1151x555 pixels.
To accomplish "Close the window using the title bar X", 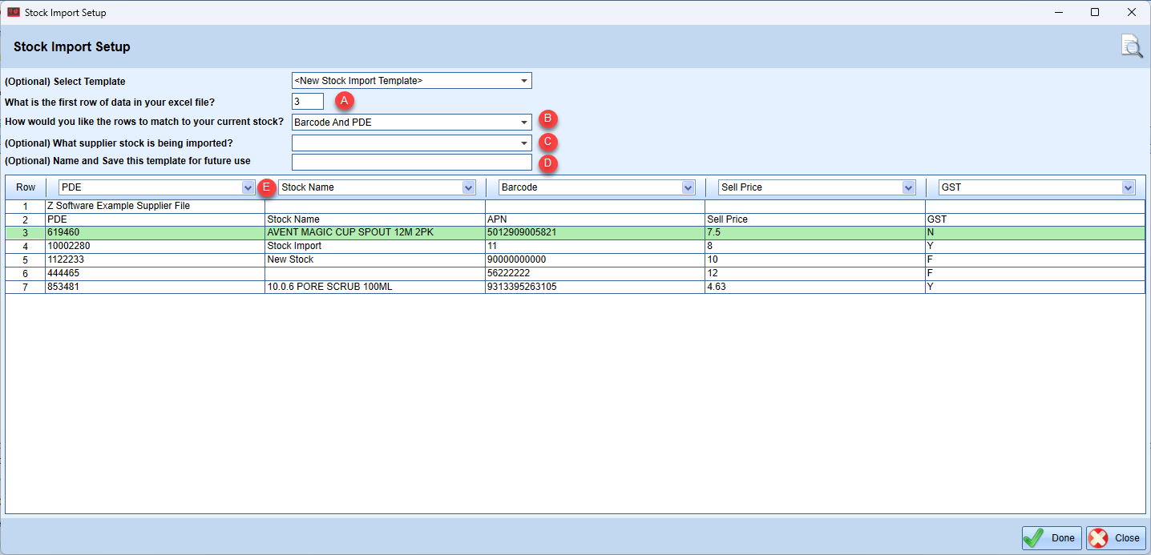I will pyautogui.click(x=1132, y=13).
